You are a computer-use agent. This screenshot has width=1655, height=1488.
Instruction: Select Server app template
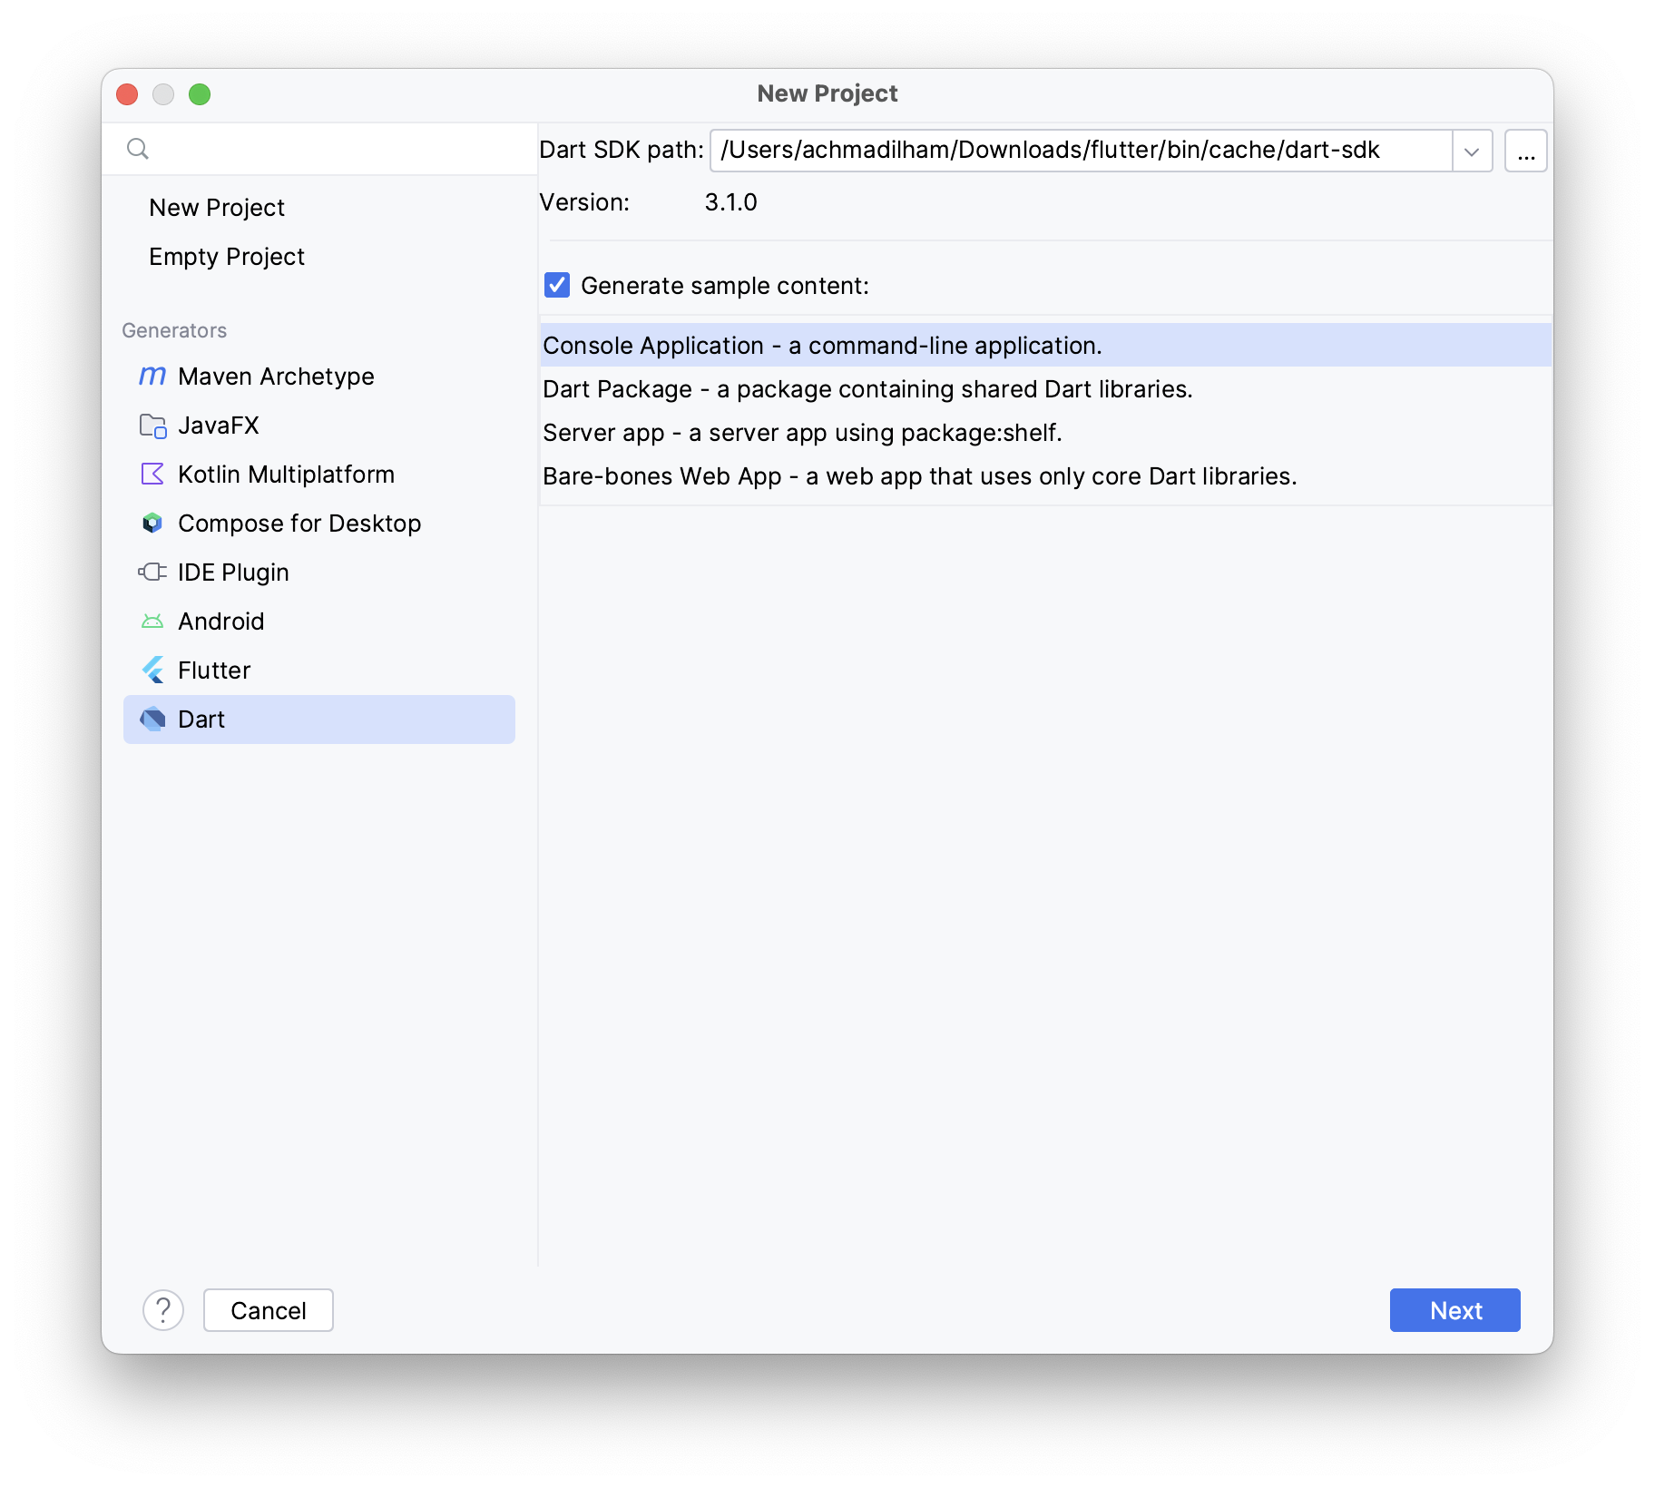click(x=1045, y=432)
